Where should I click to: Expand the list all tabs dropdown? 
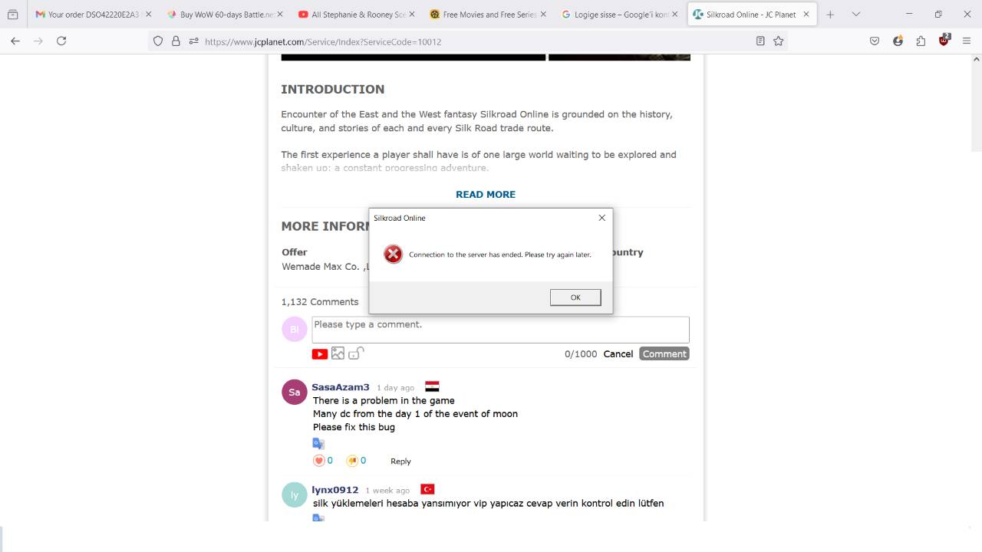(856, 15)
